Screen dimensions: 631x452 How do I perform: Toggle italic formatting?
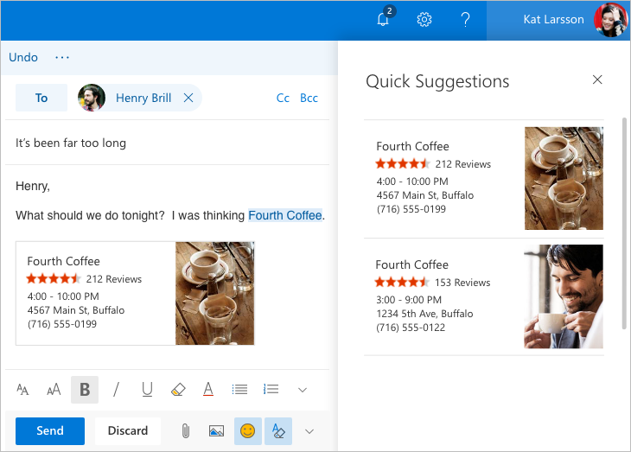click(116, 390)
